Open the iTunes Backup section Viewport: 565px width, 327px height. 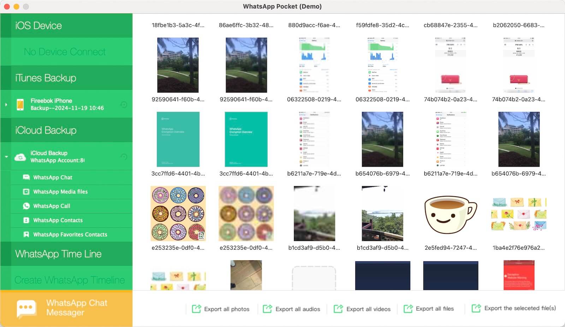(66, 78)
